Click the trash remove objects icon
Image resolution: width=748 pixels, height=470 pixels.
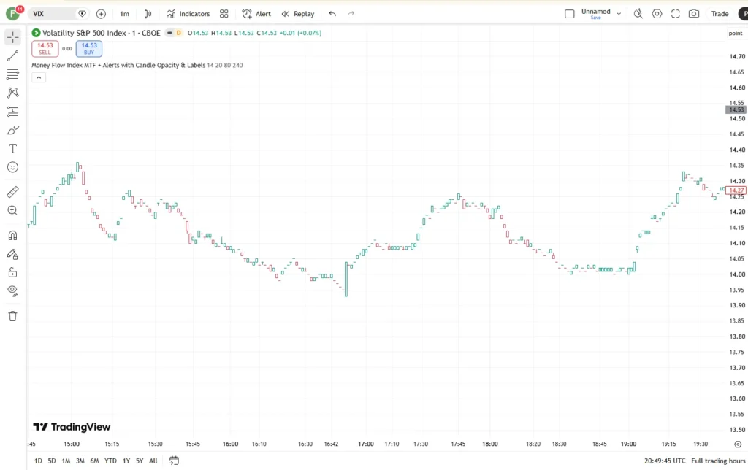13,316
